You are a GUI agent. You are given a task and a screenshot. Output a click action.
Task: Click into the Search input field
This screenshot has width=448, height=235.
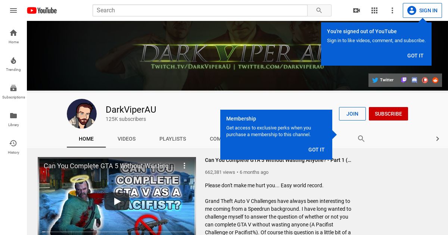(200, 10)
